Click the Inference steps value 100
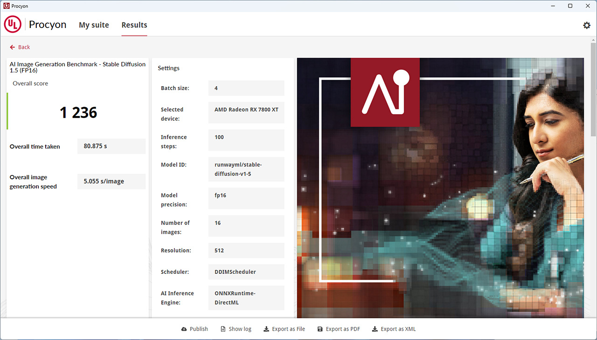 (x=246, y=140)
